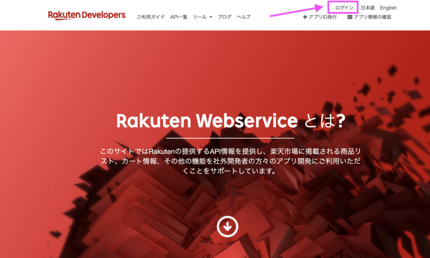The height and width of the screenshot is (258, 430).
Task: Expand the ツール dropdown menu
Action: click(203, 17)
